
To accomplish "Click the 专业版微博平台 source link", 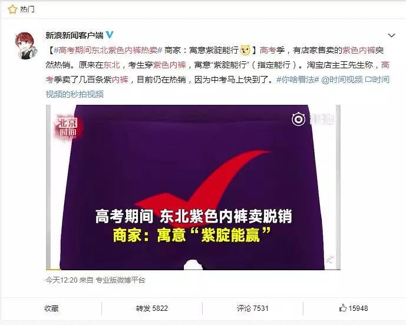I will (120, 280).
